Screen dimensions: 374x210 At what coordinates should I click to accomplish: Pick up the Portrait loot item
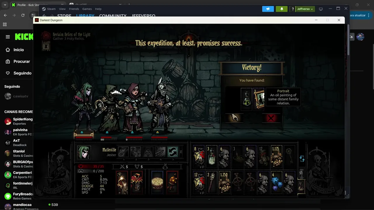pyautogui.click(x=258, y=99)
